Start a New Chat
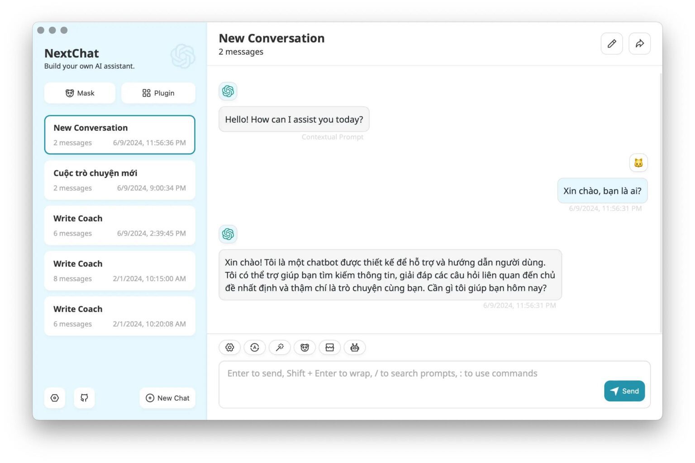 click(x=167, y=398)
